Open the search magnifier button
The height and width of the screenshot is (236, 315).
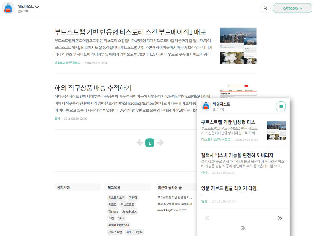tap(265, 8)
